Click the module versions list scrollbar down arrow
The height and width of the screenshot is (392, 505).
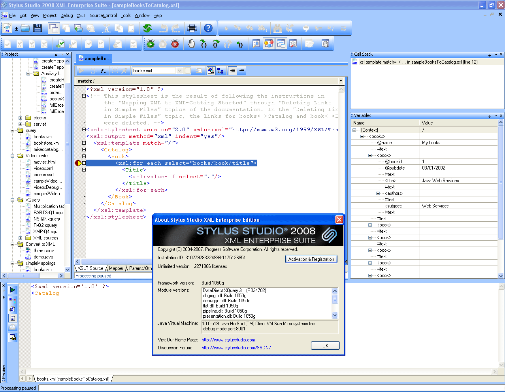pos(335,315)
